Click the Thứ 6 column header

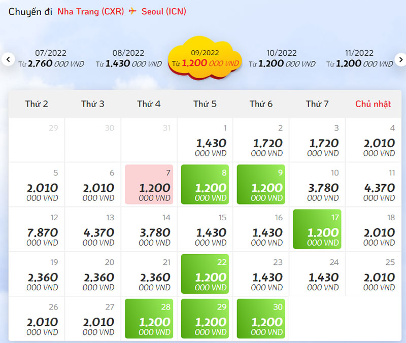coord(261,104)
